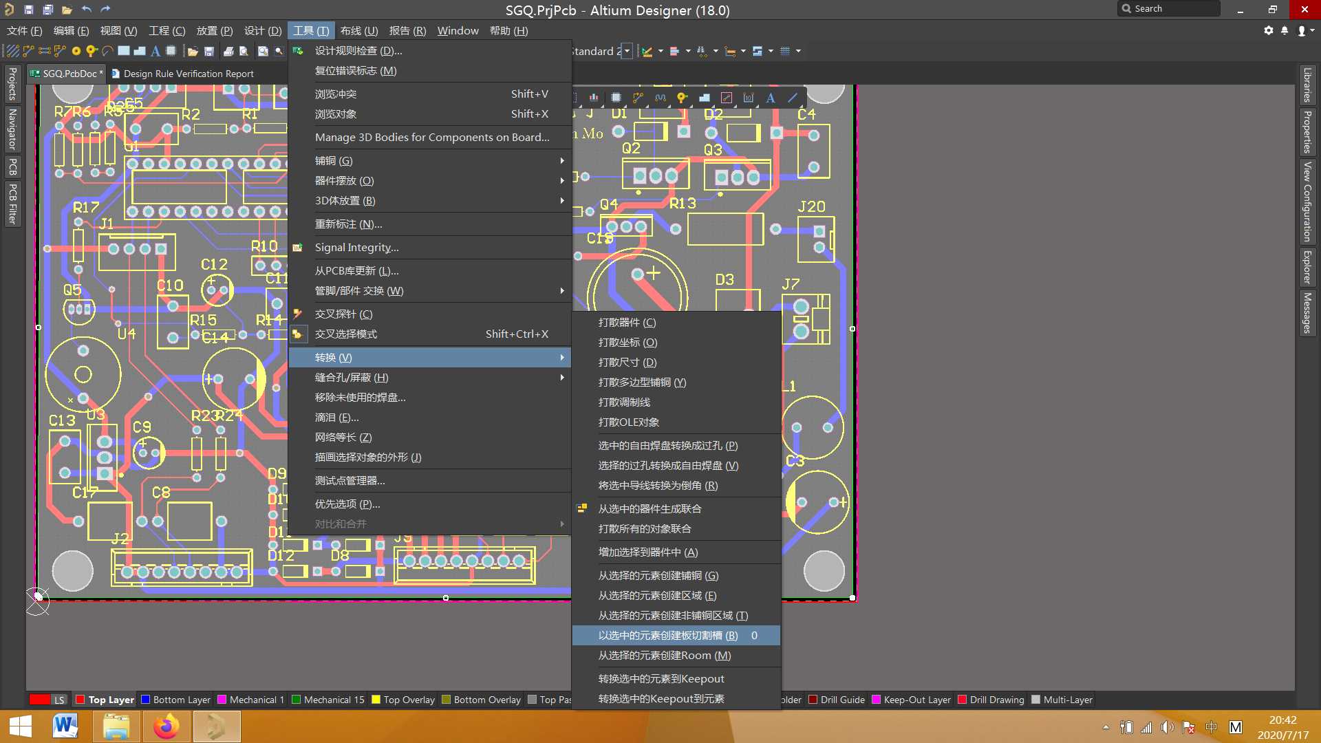The height and width of the screenshot is (743, 1321).
Task: Open the dropdown arrow beside the measure icon
Action: (x=743, y=51)
